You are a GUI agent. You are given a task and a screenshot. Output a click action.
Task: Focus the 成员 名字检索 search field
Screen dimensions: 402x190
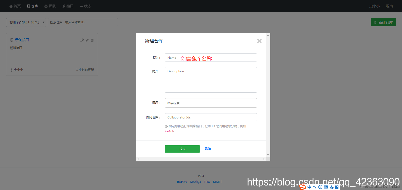[x=211, y=103]
